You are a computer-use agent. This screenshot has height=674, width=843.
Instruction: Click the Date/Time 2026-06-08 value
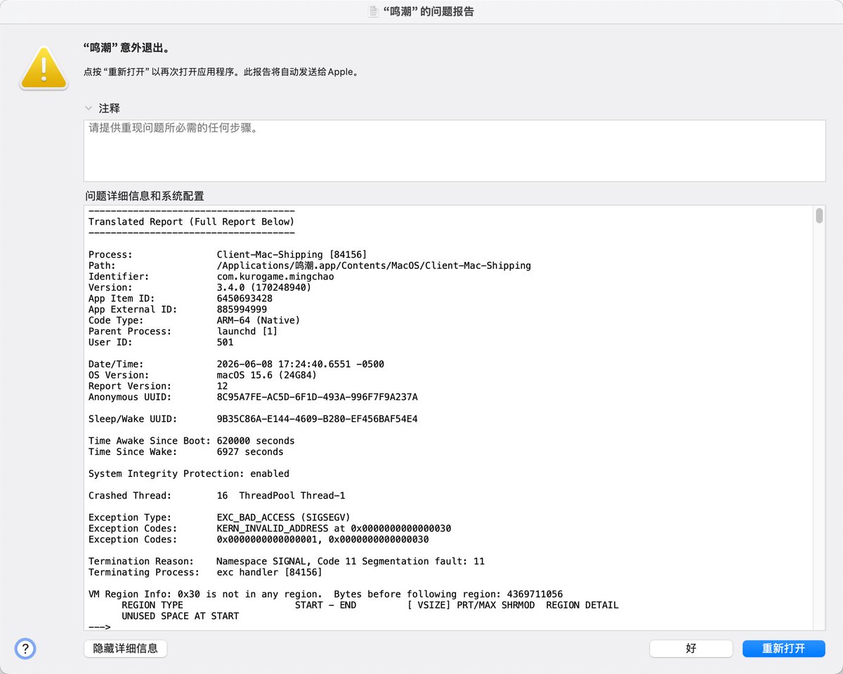(x=301, y=364)
